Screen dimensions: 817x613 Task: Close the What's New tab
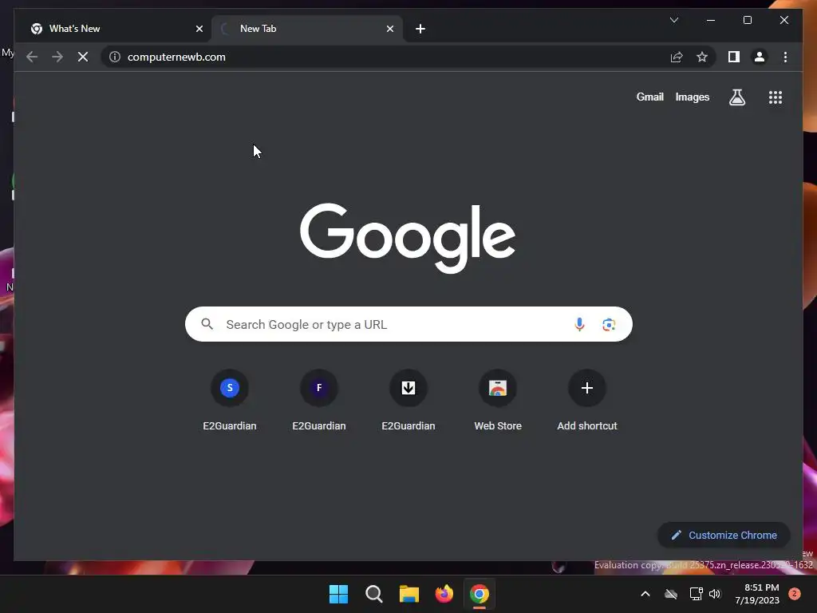point(199,29)
